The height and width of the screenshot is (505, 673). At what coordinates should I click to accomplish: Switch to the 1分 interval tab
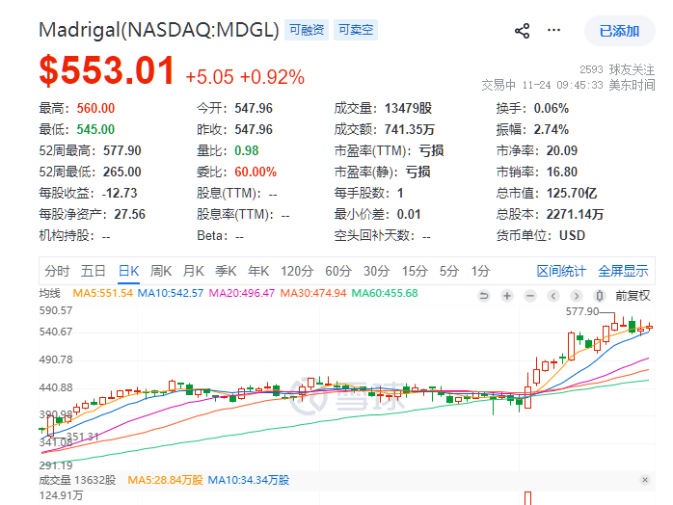(x=480, y=271)
